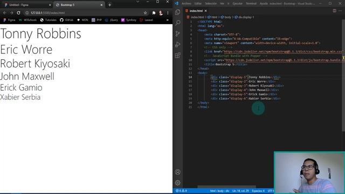Click body in the breadcrumb
The width and height of the screenshot is (345, 194).
(x=227, y=17)
